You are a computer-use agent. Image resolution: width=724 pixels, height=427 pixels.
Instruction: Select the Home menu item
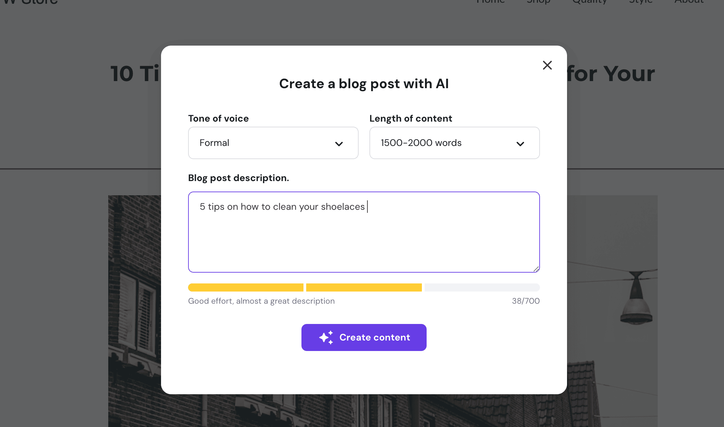click(490, 3)
